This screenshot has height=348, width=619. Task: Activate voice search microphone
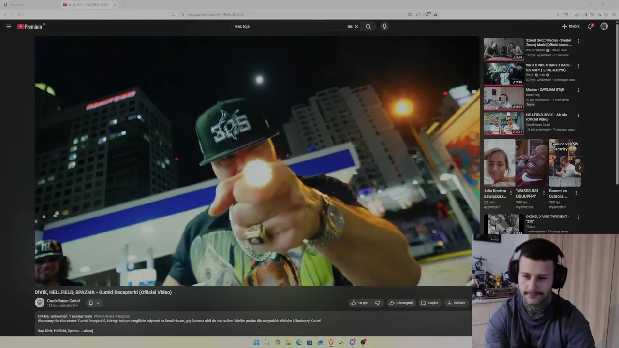coord(384,27)
